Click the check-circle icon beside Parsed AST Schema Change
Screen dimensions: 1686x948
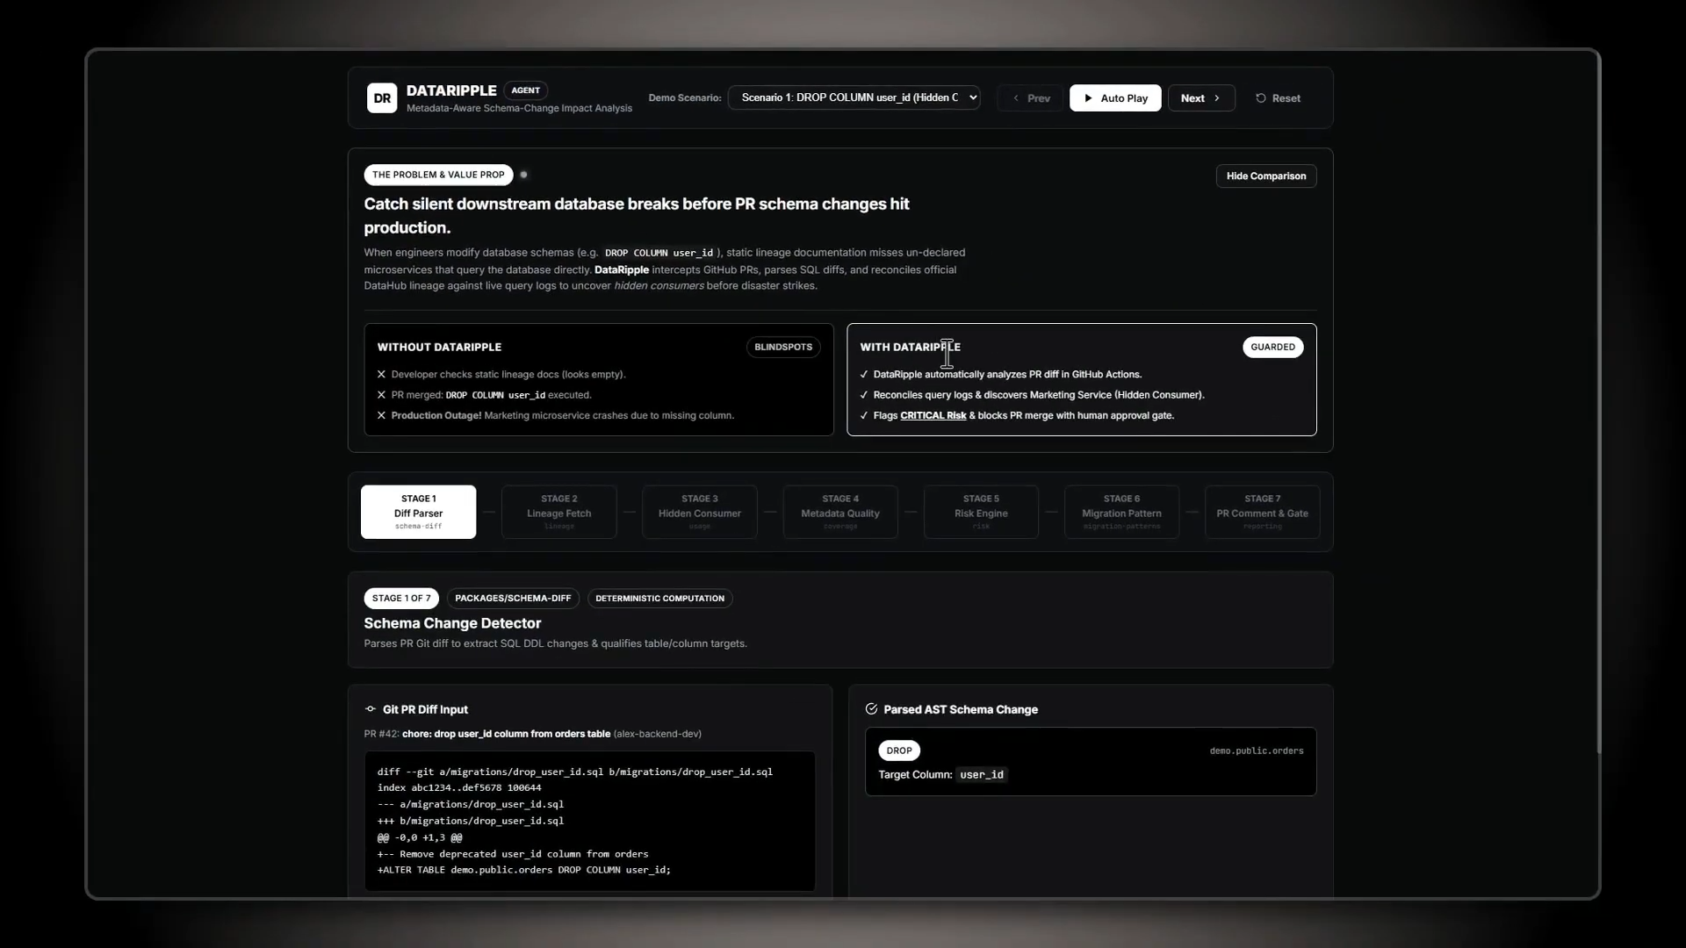(871, 709)
